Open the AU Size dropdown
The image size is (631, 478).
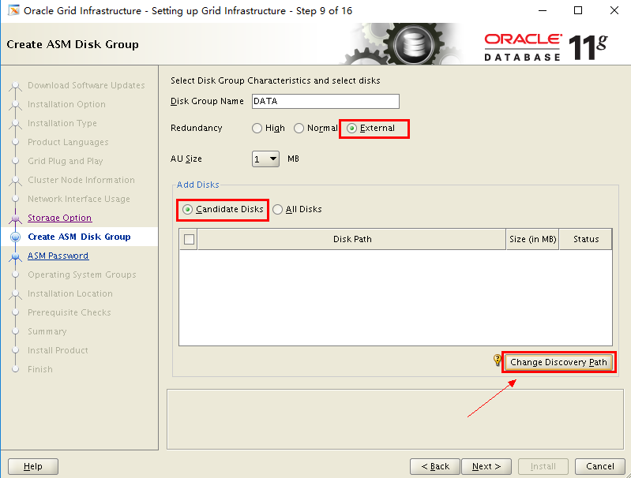(265, 159)
